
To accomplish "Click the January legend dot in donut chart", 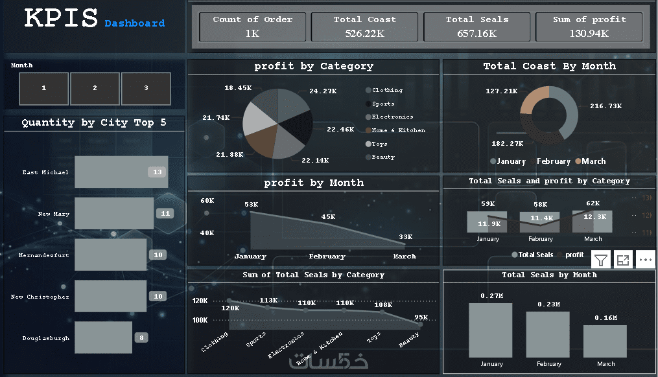I will (493, 161).
